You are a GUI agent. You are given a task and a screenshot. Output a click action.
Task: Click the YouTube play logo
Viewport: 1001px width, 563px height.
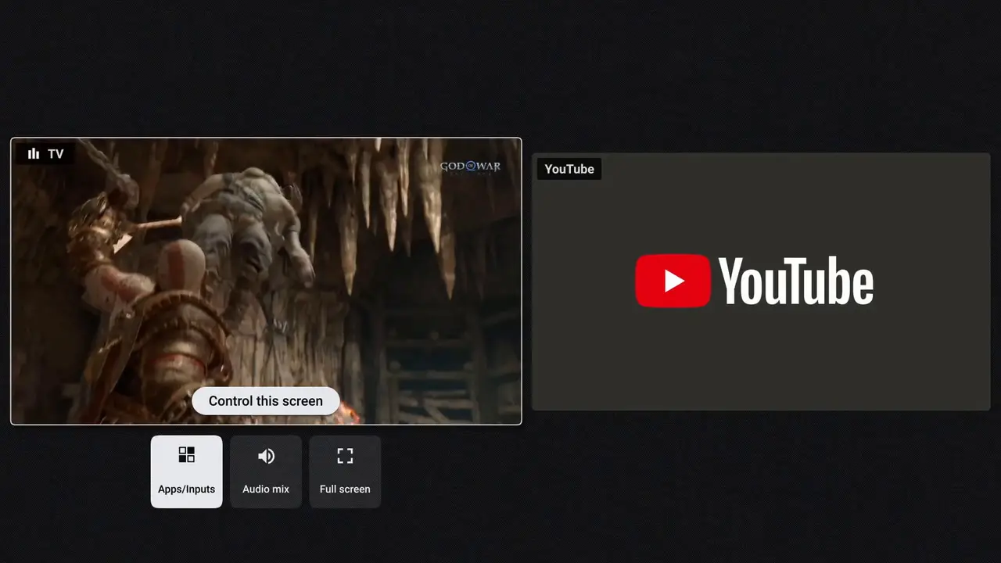tap(673, 281)
